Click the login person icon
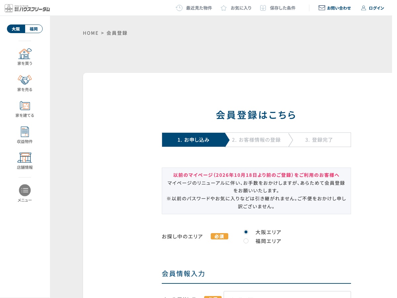The width and height of the screenshot is (397, 298). (364, 8)
